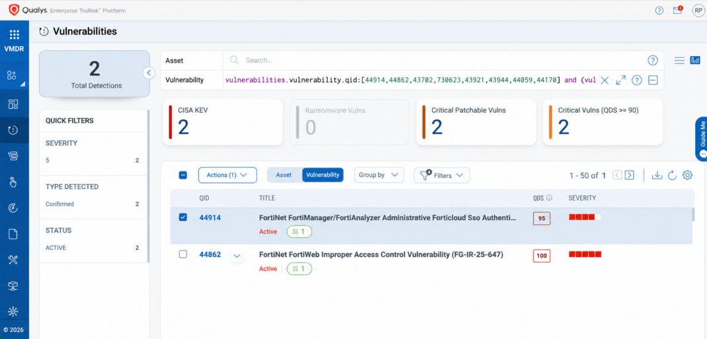Open the dashboard sidebar icon
707x339 pixels.
[x=13, y=104]
